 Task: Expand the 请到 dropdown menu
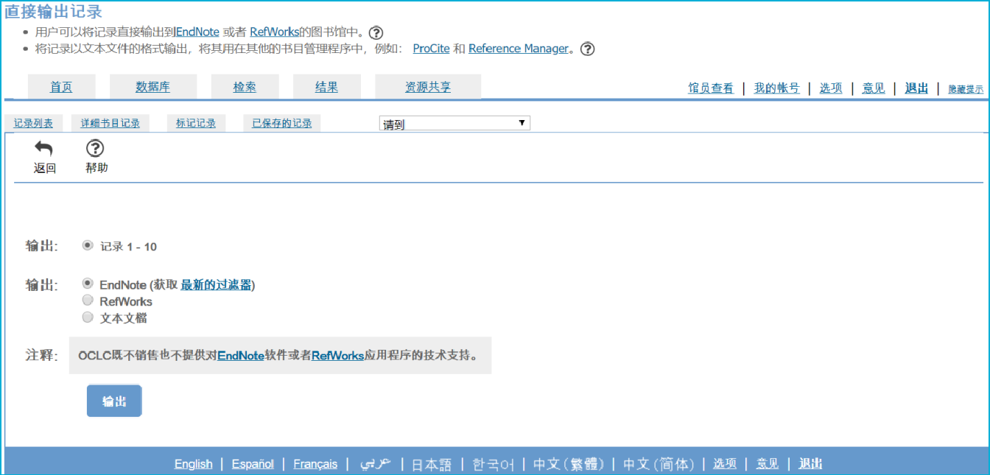coord(454,124)
